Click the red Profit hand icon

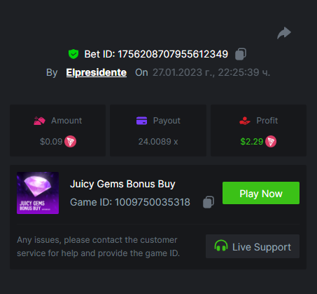(245, 121)
